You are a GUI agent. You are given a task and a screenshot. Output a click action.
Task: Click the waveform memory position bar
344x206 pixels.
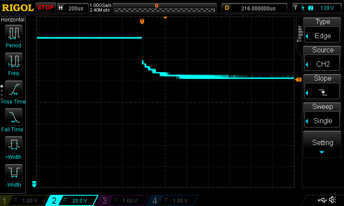point(165,8)
